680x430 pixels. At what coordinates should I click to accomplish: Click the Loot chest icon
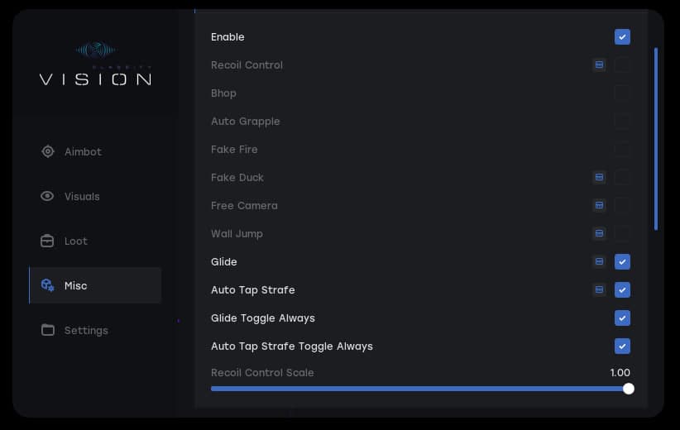[48, 241]
